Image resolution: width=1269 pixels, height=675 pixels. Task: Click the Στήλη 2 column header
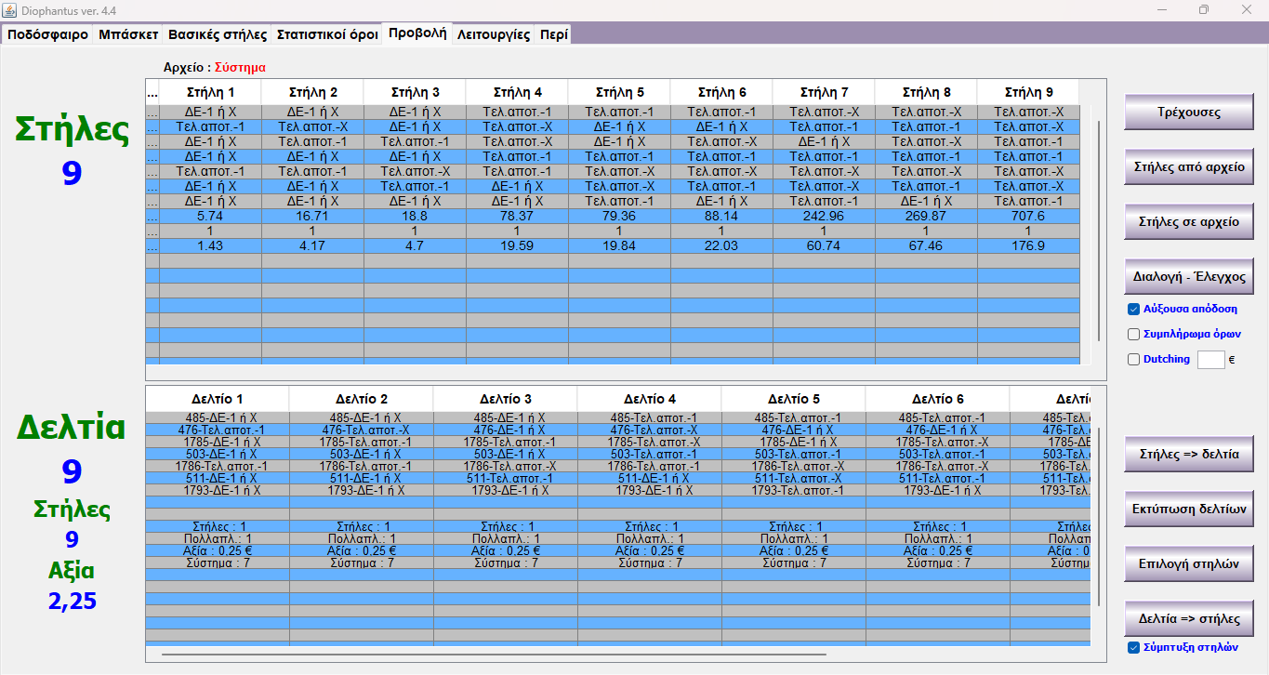pyautogui.click(x=312, y=93)
